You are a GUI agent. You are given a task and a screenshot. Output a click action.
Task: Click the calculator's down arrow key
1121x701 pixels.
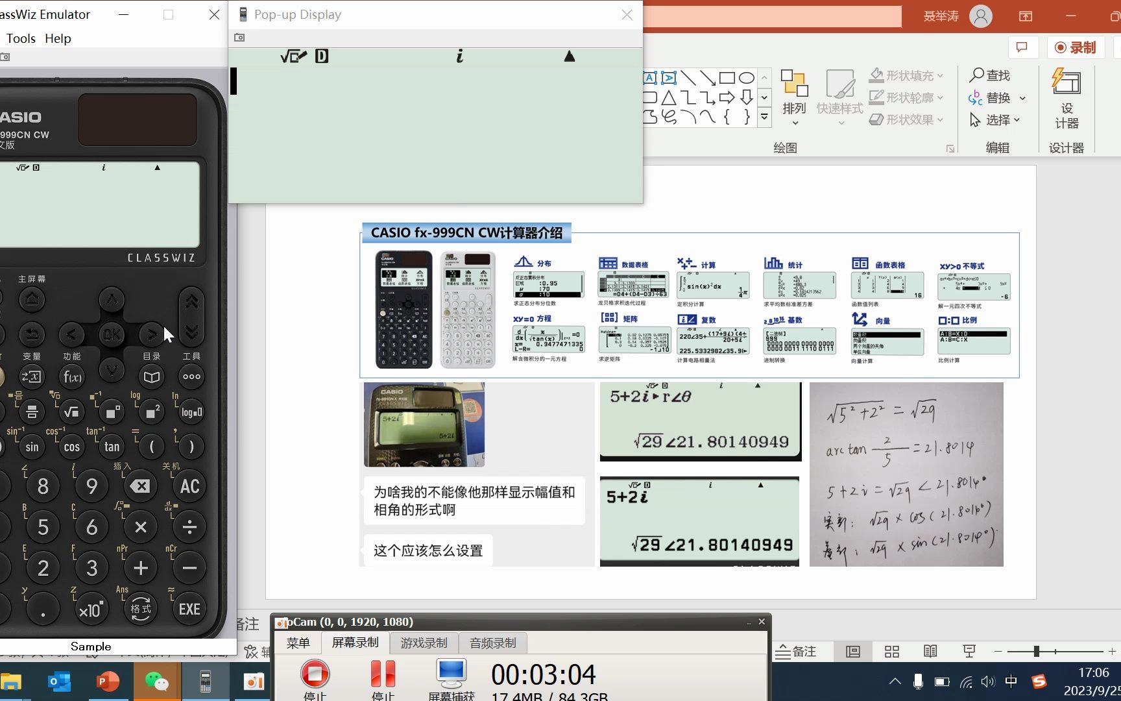coord(112,370)
